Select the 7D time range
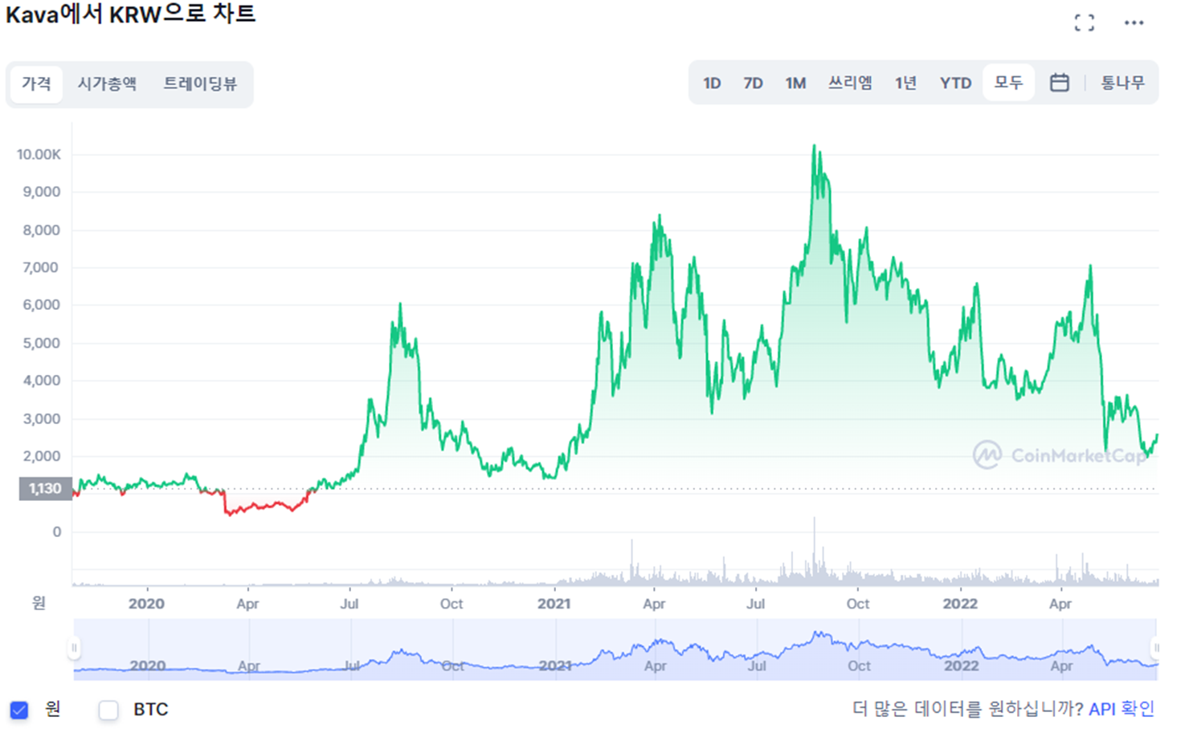 (x=753, y=83)
